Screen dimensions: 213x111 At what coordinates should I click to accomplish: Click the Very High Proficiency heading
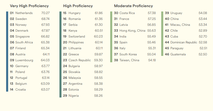(29, 6)
